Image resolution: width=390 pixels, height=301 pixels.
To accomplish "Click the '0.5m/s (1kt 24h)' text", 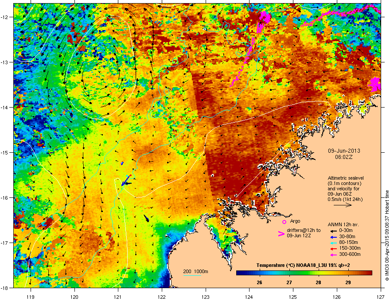I will (x=345, y=199).
